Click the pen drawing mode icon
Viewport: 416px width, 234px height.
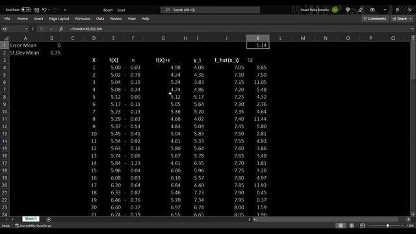coord(360,10)
